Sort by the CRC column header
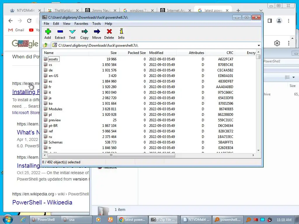The width and height of the screenshot is (299, 224). (220, 53)
